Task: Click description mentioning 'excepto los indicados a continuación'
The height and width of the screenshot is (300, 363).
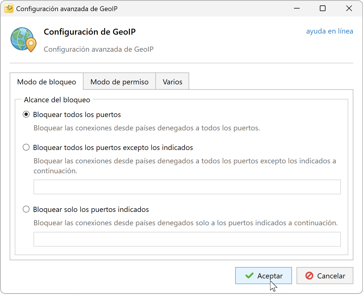Action: point(185,166)
